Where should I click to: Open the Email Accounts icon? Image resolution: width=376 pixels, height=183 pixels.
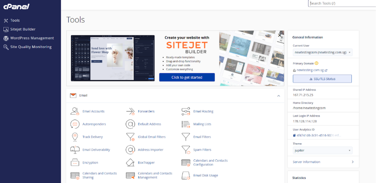[x=75, y=111]
